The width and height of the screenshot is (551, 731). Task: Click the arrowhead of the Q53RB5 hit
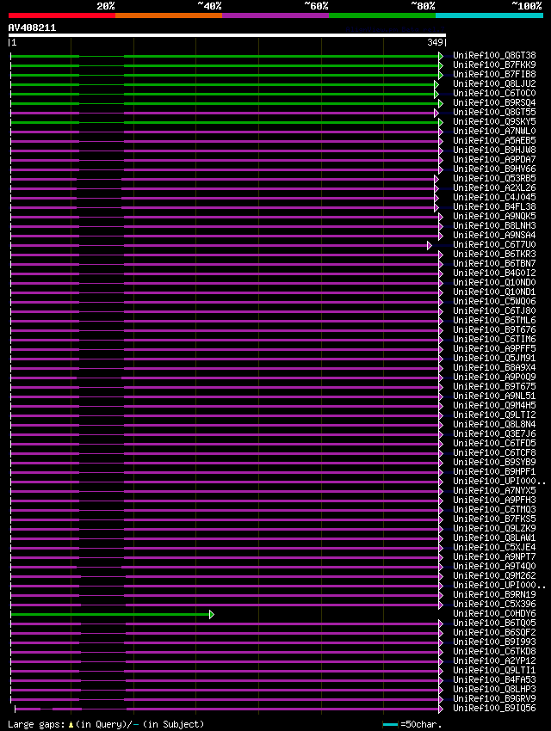point(436,179)
